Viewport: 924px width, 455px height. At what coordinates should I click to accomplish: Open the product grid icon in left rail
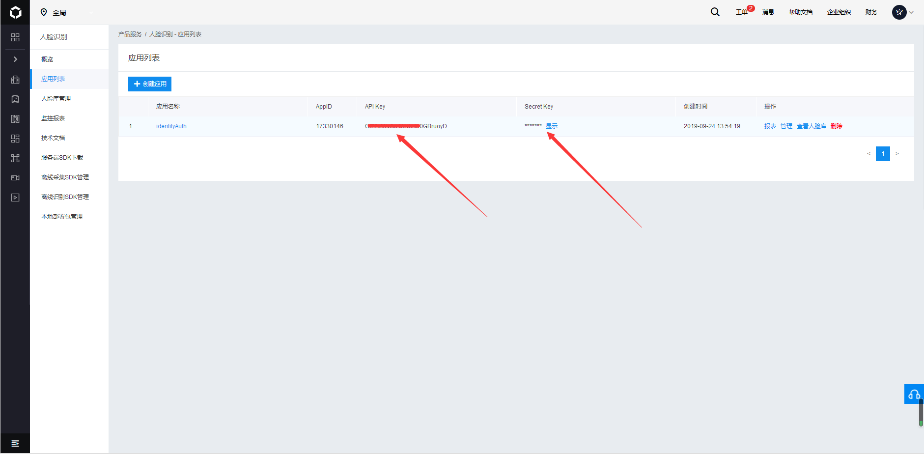pyautogui.click(x=15, y=37)
